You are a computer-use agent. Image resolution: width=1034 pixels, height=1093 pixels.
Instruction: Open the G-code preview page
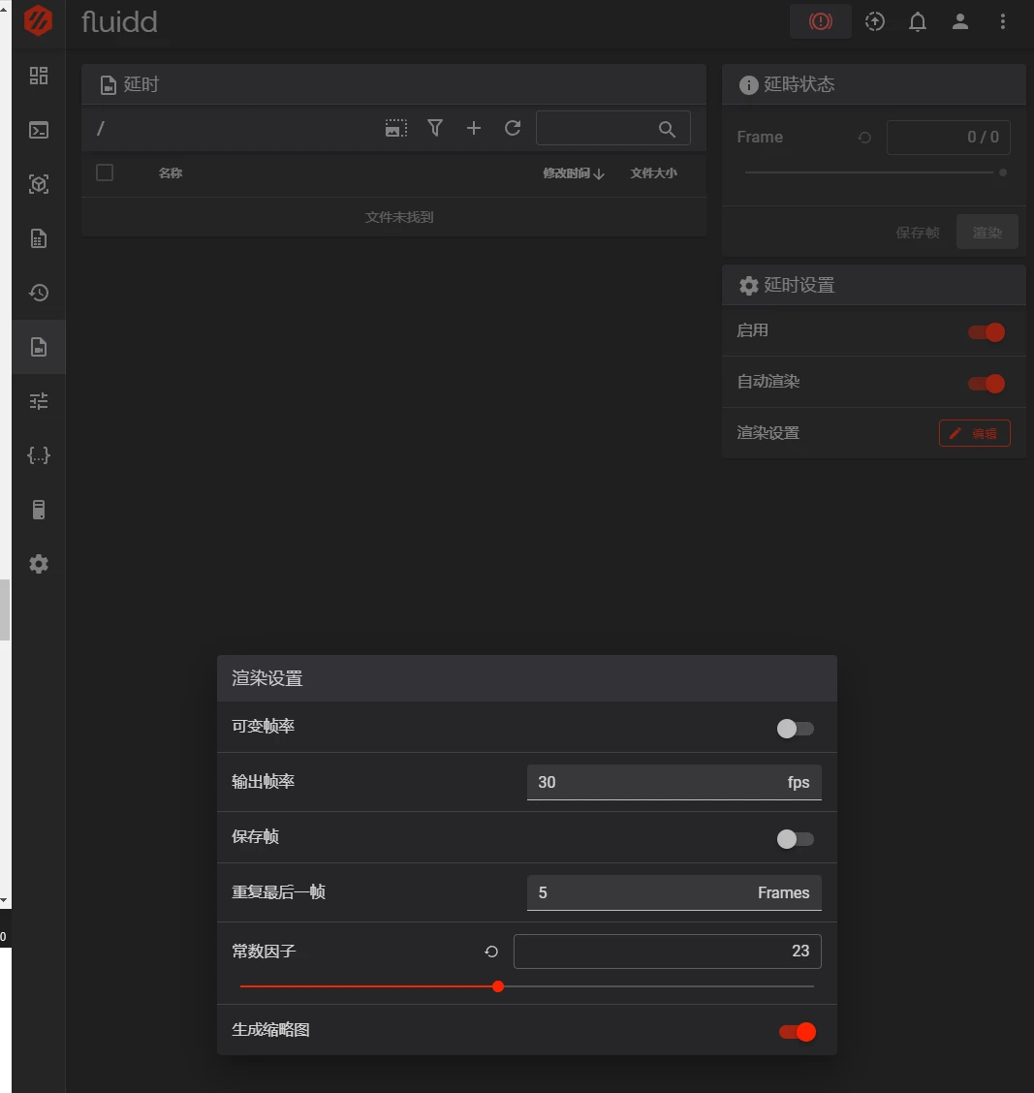pyautogui.click(x=39, y=184)
